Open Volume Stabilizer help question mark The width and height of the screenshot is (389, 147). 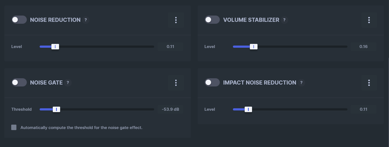(x=284, y=20)
